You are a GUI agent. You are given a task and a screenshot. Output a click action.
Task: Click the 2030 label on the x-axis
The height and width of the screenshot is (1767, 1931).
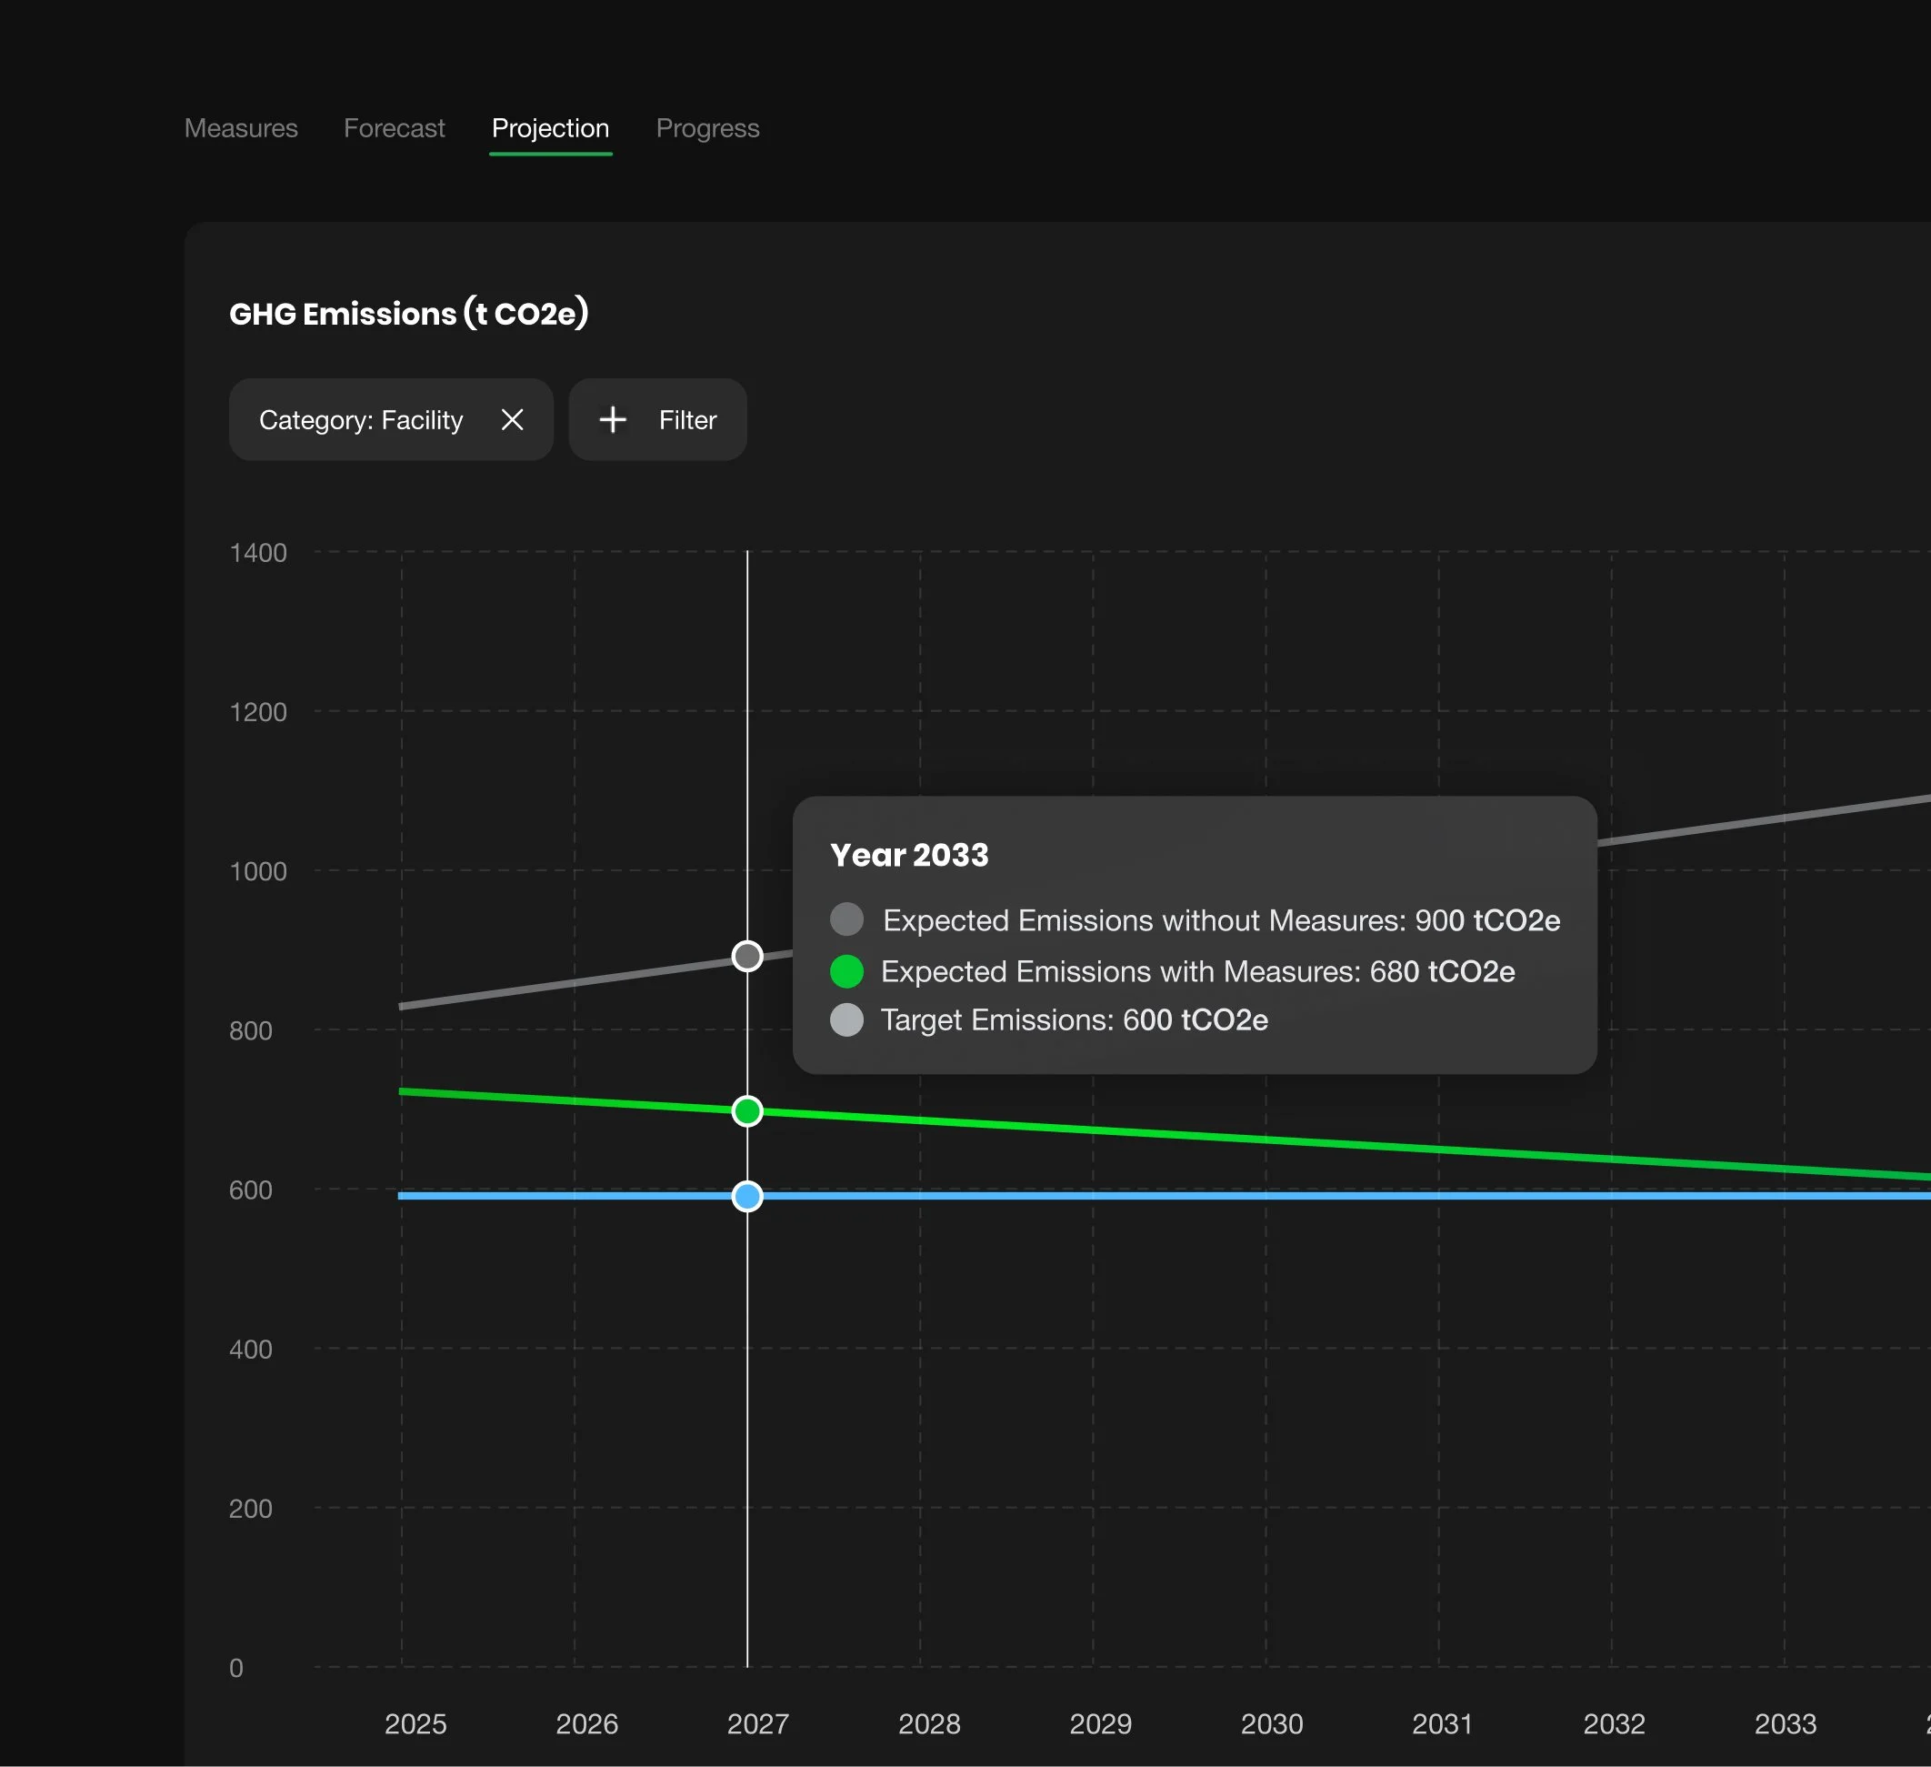(1272, 1724)
